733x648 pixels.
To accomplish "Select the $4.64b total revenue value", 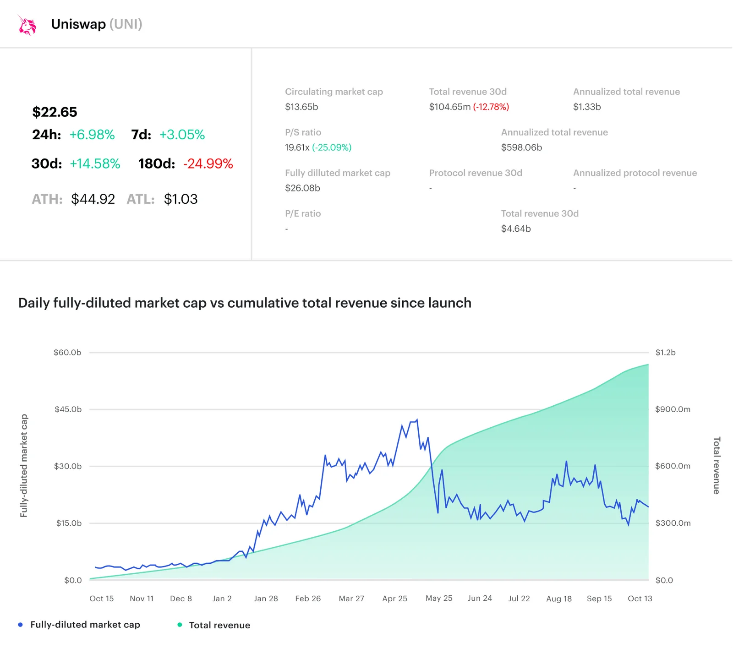I will click(x=516, y=229).
